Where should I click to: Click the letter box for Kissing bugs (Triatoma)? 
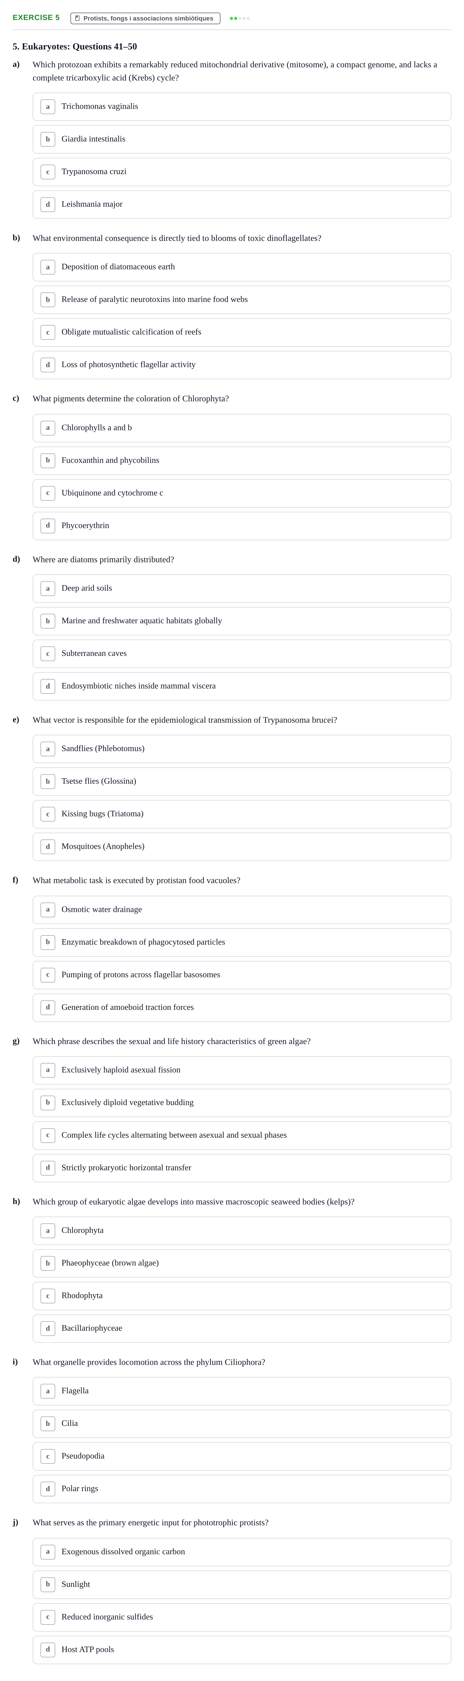pyautogui.click(x=48, y=814)
